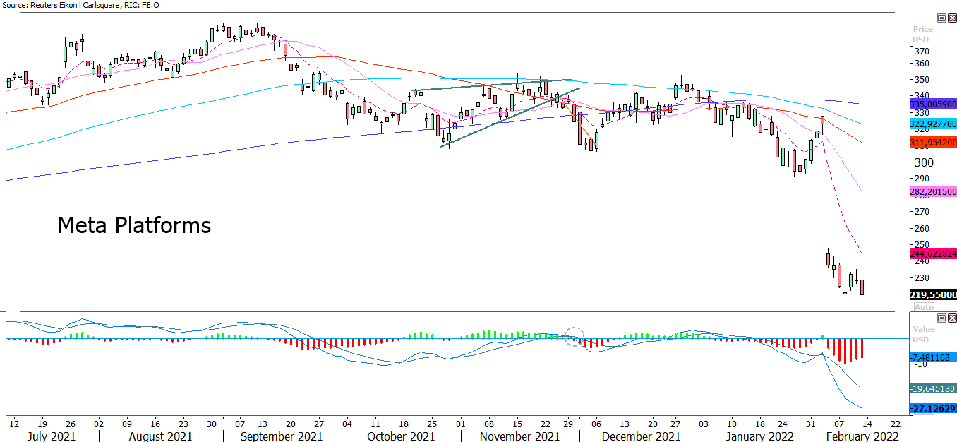957x442 pixels.
Task: Click the Price USD axis title
Action: click(x=922, y=34)
